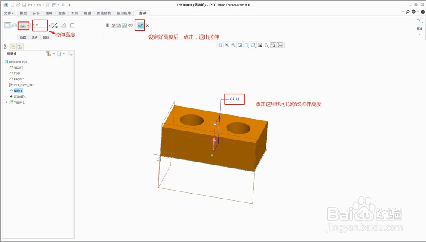The image size is (426, 242).
Task: Click the new file icon
Action: pyautogui.click(x=12, y=5)
